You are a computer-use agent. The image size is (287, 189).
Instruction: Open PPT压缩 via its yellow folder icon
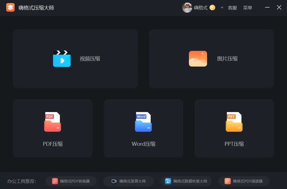[234, 121]
